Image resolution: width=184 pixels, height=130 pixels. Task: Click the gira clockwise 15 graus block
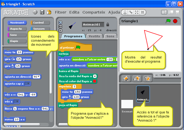[18, 59]
